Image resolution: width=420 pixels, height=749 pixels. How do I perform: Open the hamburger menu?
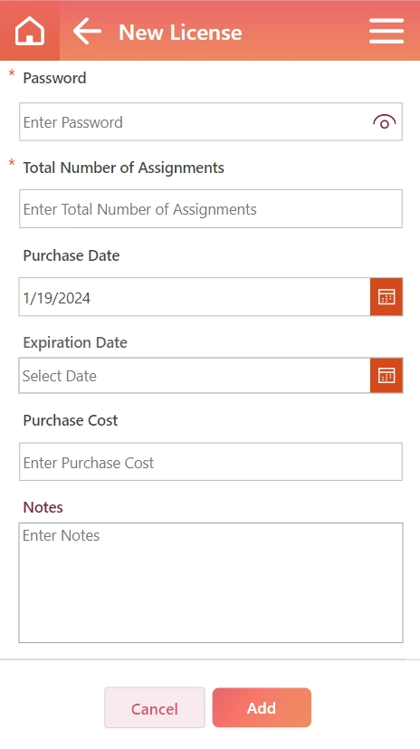click(387, 31)
